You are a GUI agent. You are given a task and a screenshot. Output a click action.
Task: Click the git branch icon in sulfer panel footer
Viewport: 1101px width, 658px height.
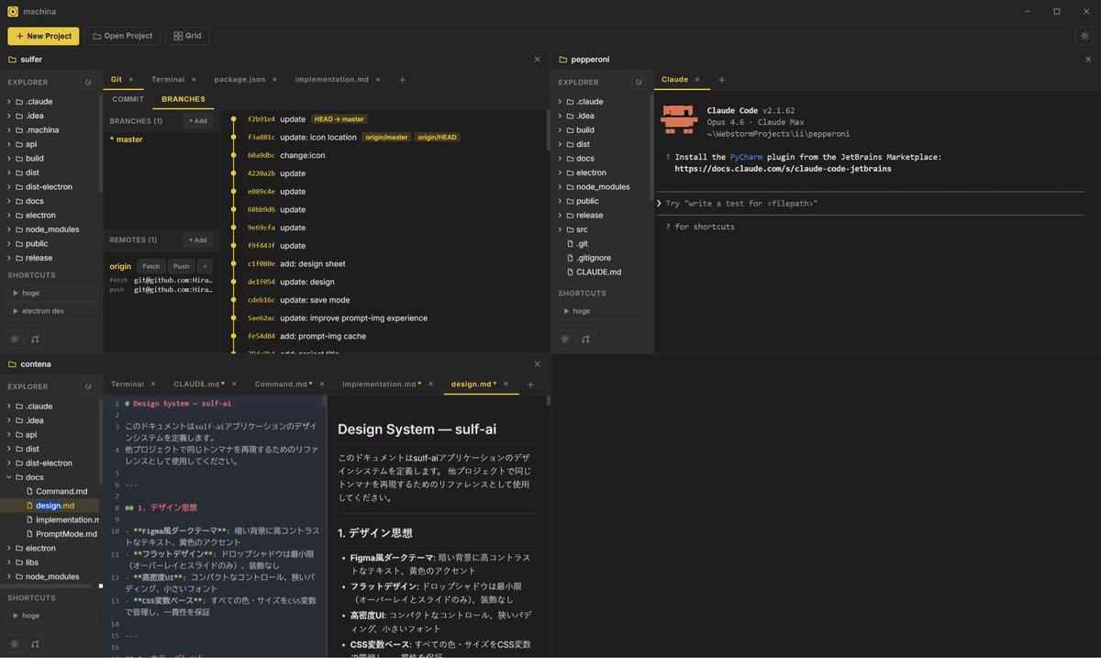click(35, 339)
